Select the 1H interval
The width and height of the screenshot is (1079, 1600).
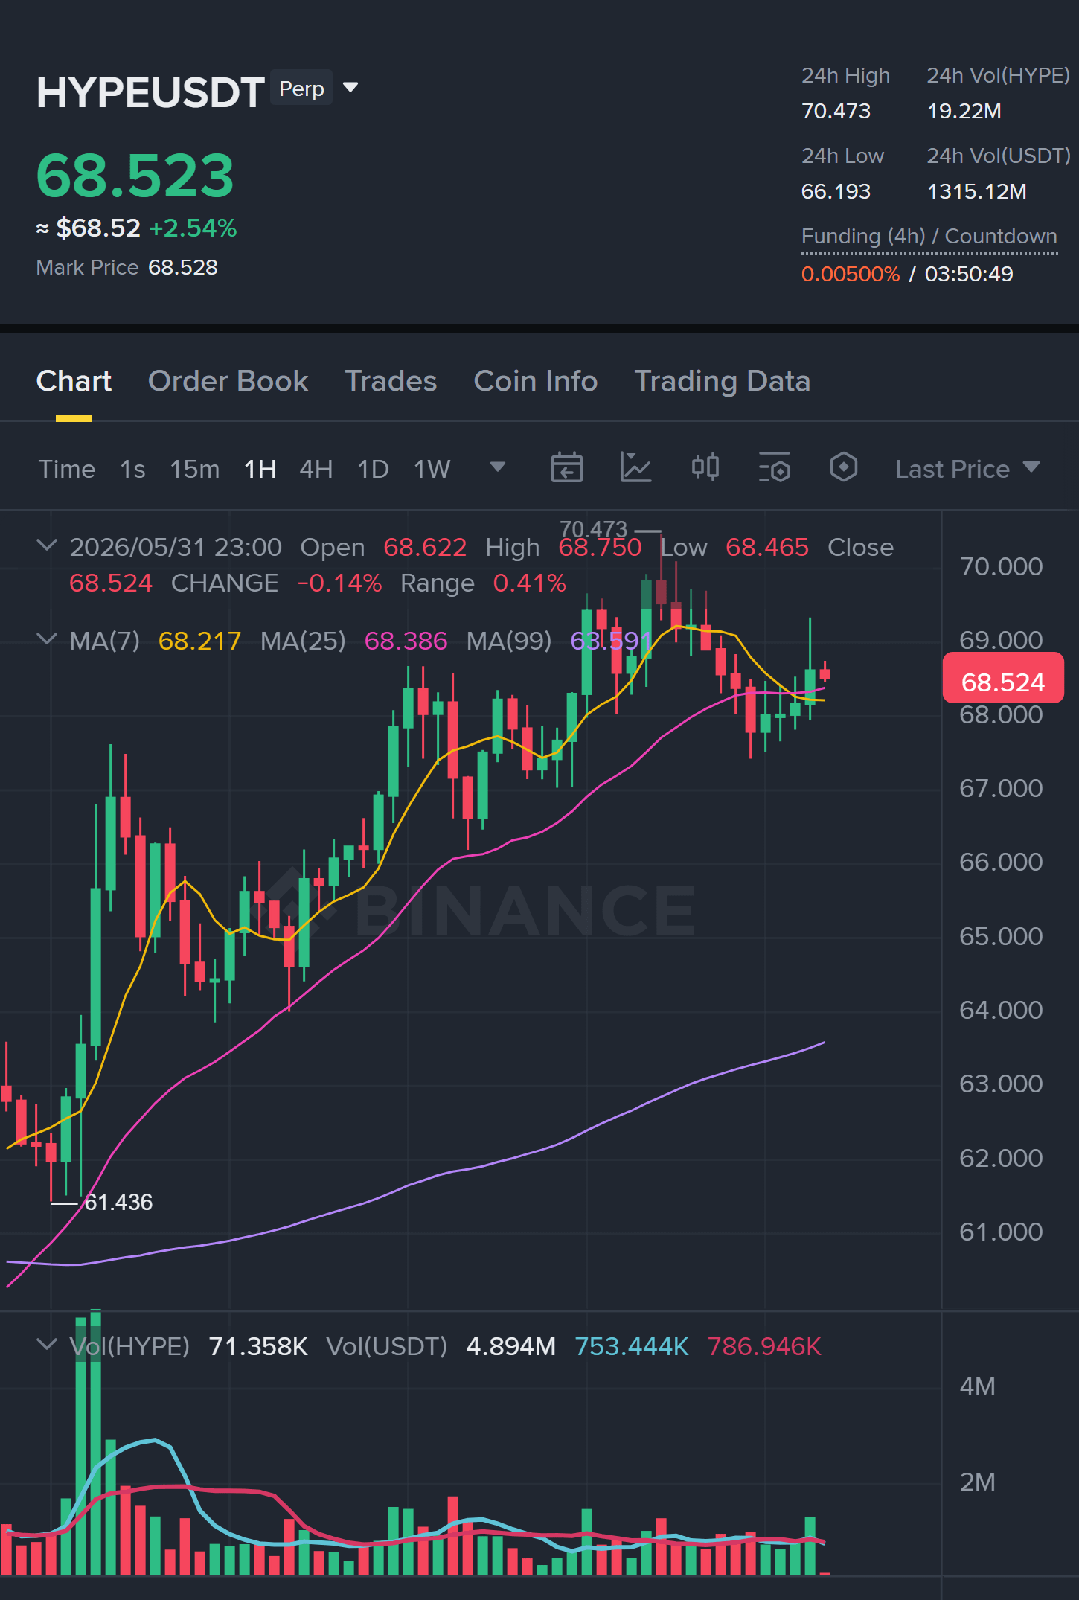click(260, 469)
